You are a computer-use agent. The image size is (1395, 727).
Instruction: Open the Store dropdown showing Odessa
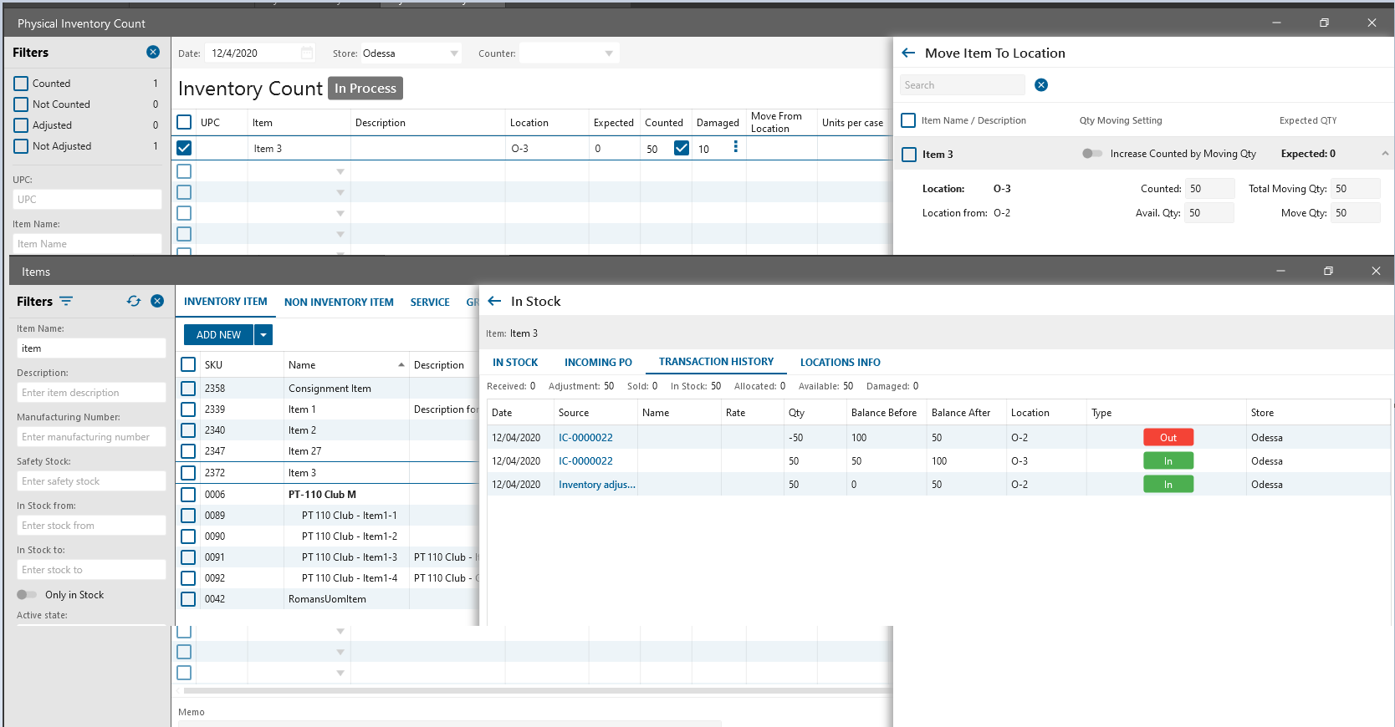coord(454,53)
